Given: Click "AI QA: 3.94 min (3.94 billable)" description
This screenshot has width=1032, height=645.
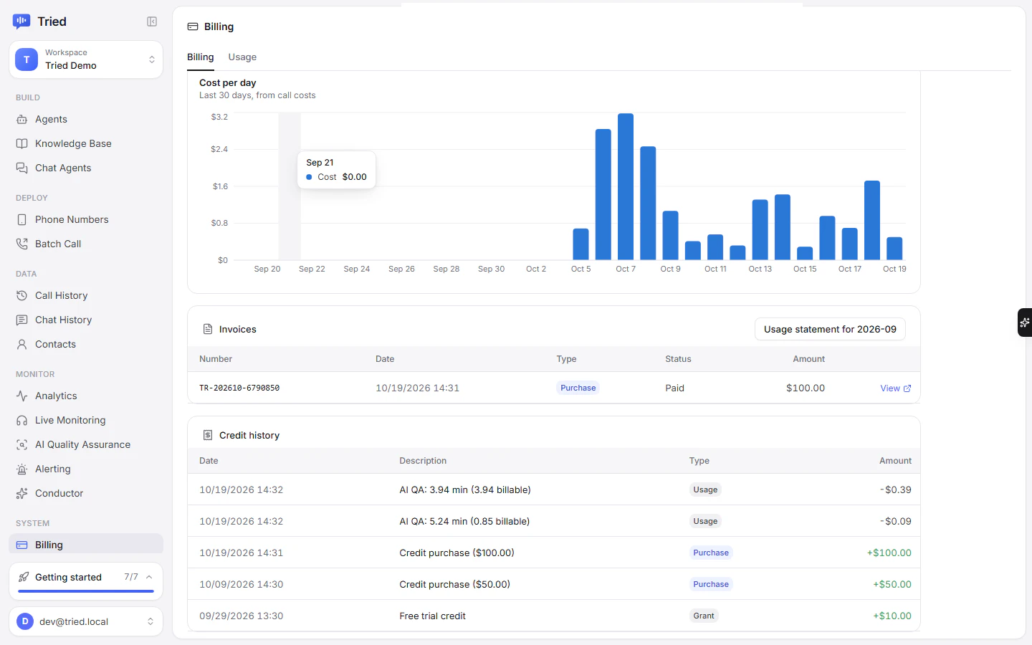Looking at the screenshot, I should (465, 489).
